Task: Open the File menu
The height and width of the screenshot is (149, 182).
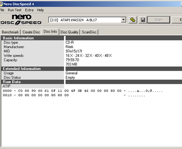Action: tap(2, 10)
